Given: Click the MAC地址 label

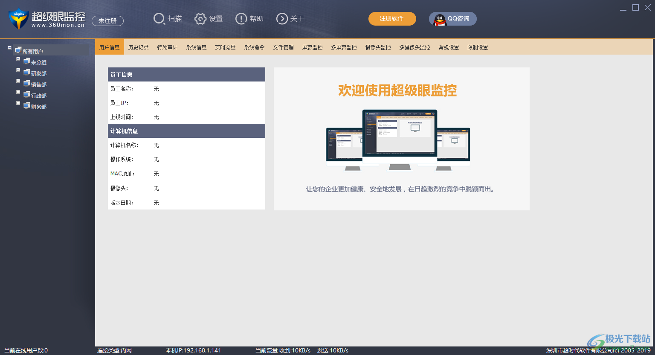Looking at the screenshot, I should coord(123,174).
